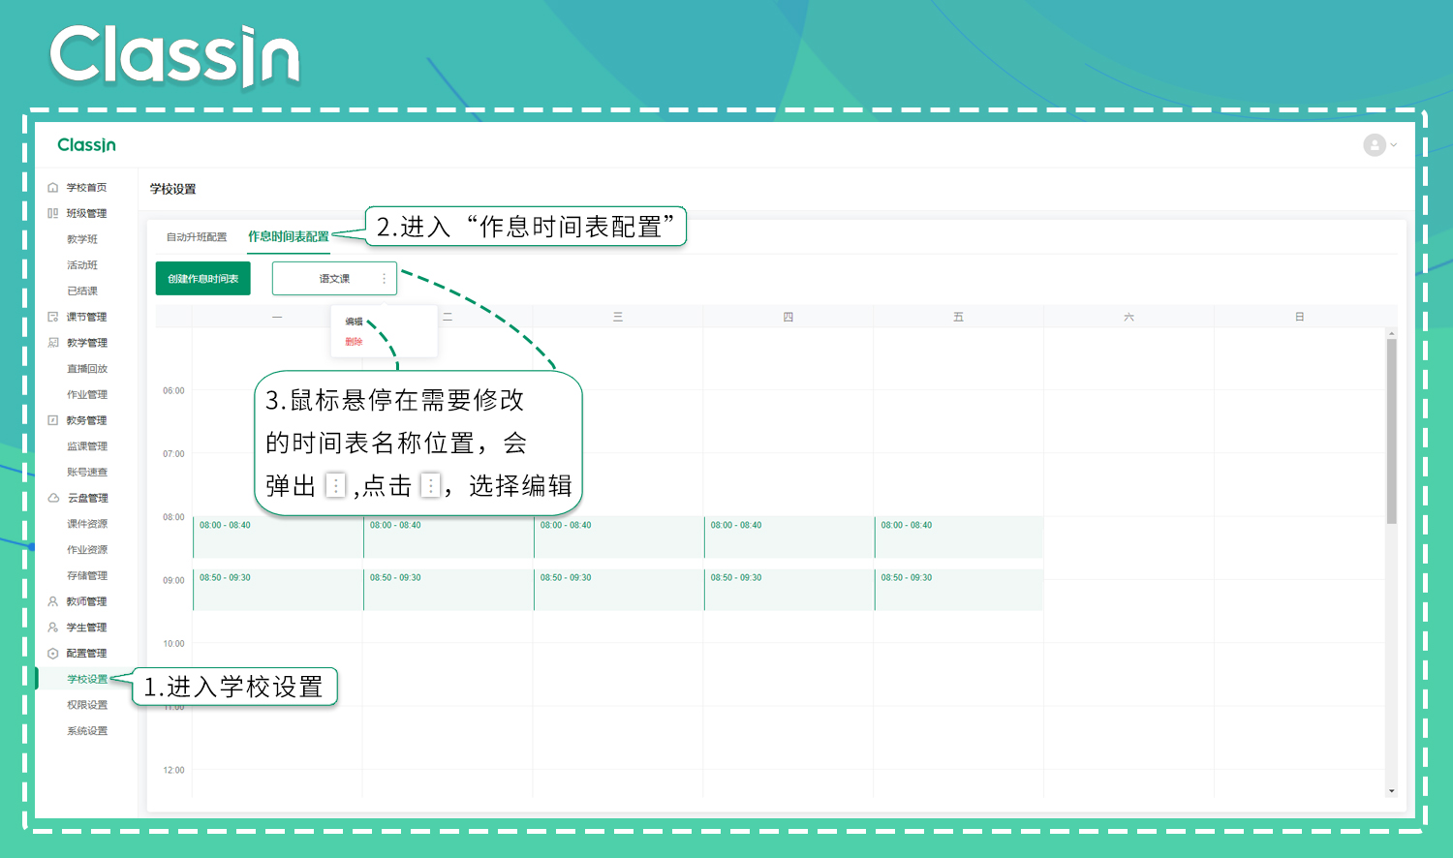This screenshot has width=1453, height=858.
Task: Open the 教学班 sidebar item
Action: 82,239
